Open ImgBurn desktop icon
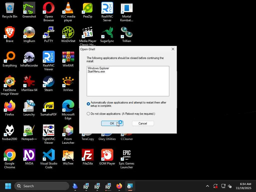This screenshot has height=192, width=256. [29, 34]
